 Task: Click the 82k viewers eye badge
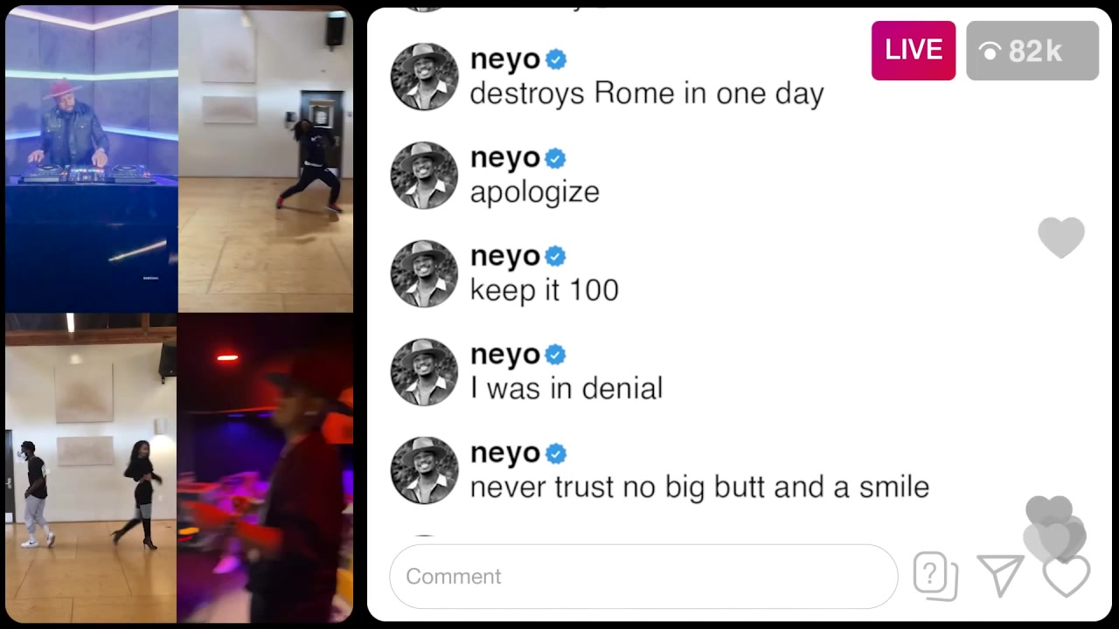click(1032, 51)
